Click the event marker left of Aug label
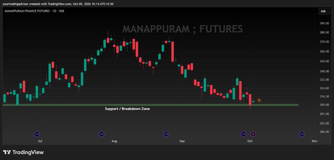Viewport: 334px width, 160px height. click(x=101, y=134)
